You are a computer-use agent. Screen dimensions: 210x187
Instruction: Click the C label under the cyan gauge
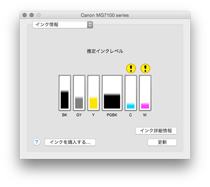point(131,115)
